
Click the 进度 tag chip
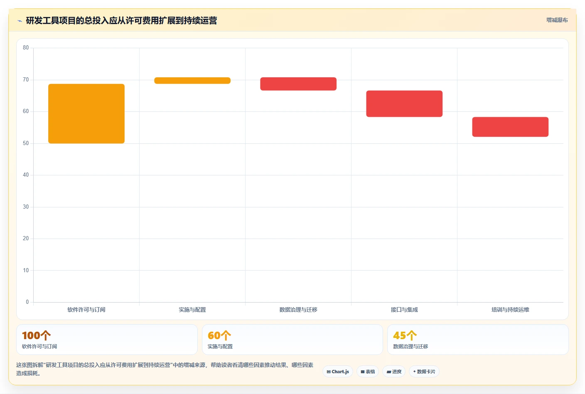tap(394, 372)
